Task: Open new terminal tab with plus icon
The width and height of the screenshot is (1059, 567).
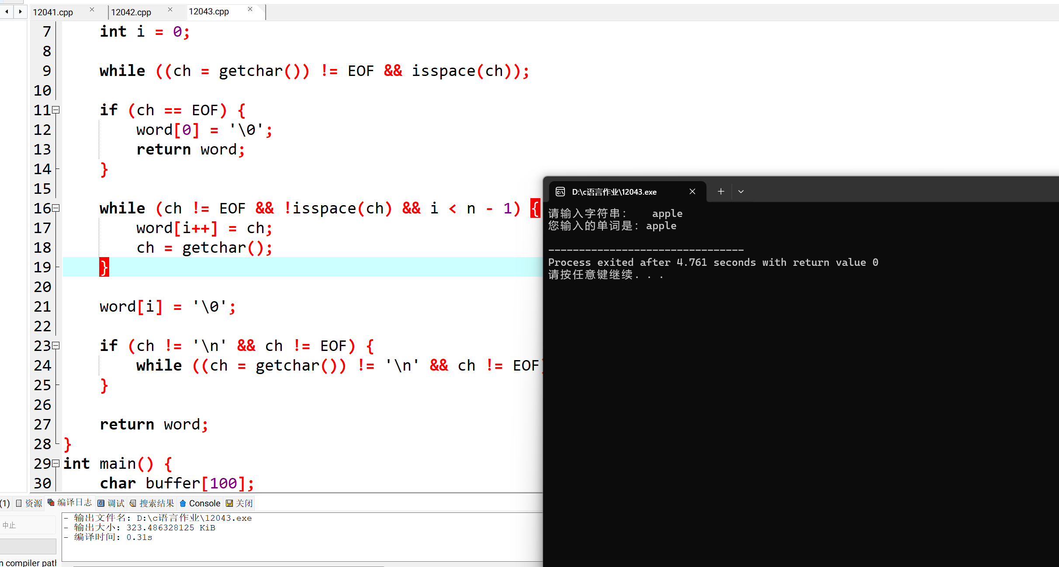Action: 721,192
